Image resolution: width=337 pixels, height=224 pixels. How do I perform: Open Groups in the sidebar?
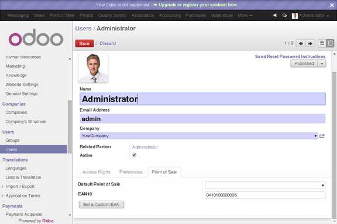coord(12,140)
